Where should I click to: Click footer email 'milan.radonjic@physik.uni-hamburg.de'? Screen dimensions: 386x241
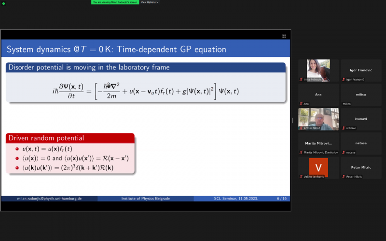click(49, 199)
